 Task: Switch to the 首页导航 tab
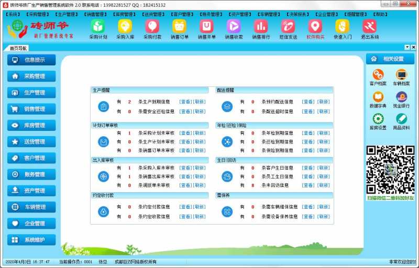click(18, 48)
